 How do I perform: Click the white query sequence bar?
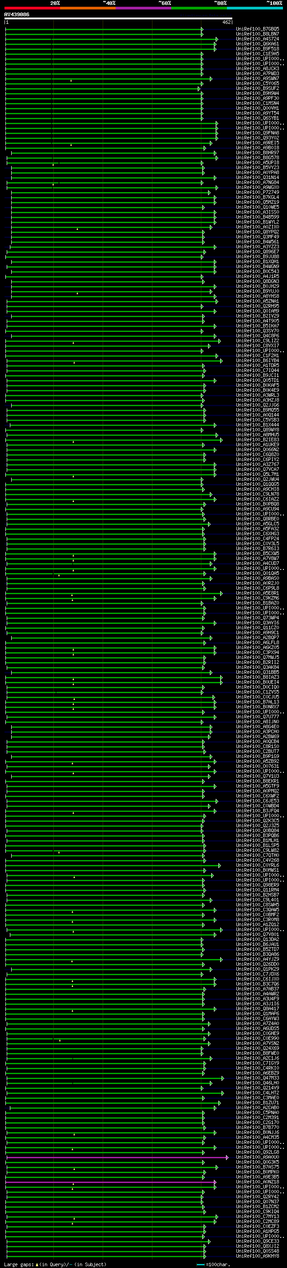118,18
